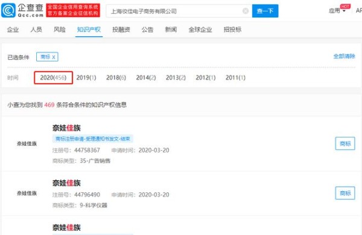Viewport: 362px width, 235px height.
Task: Filter by year 2014(2)
Action: click(x=146, y=78)
